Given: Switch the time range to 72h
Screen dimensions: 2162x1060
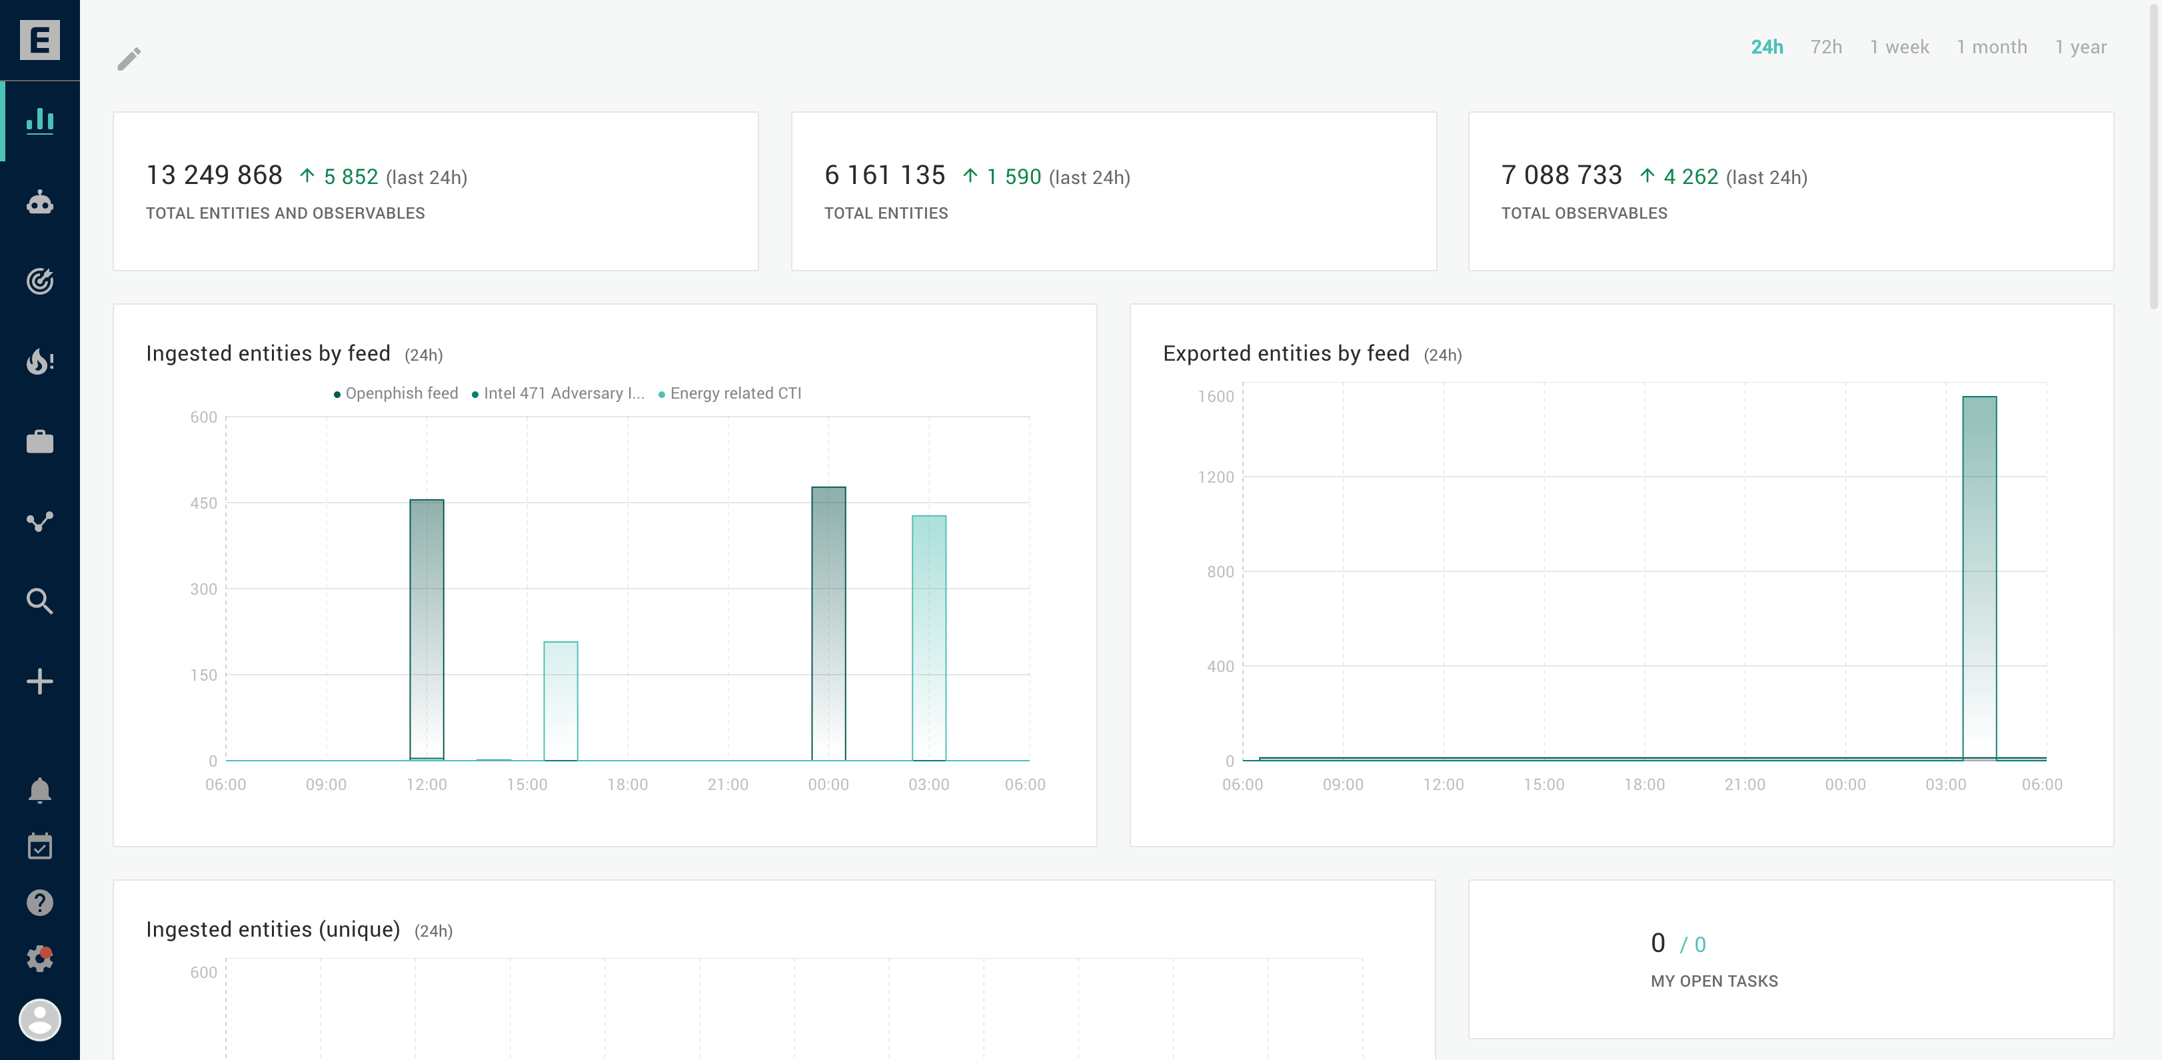Looking at the screenshot, I should [1825, 47].
